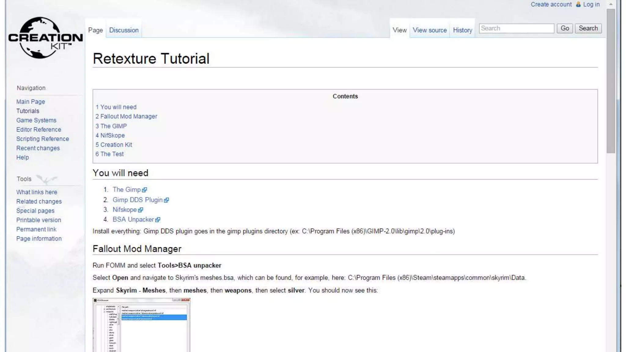Click external link icon next to The Gimp
Viewport: 626px width, 352px height.
[145, 190]
